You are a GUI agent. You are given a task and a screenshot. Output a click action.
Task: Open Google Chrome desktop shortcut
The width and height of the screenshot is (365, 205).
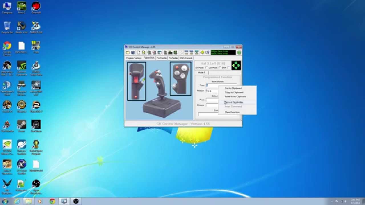point(7,48)
